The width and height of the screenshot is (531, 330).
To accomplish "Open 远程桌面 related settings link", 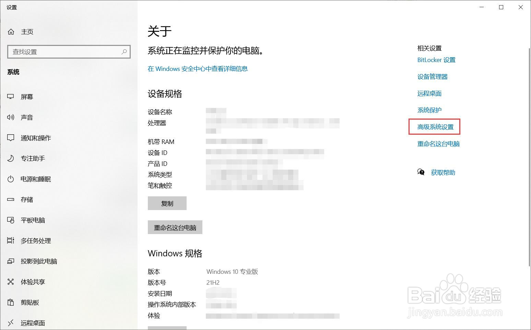I will point(429,94).
